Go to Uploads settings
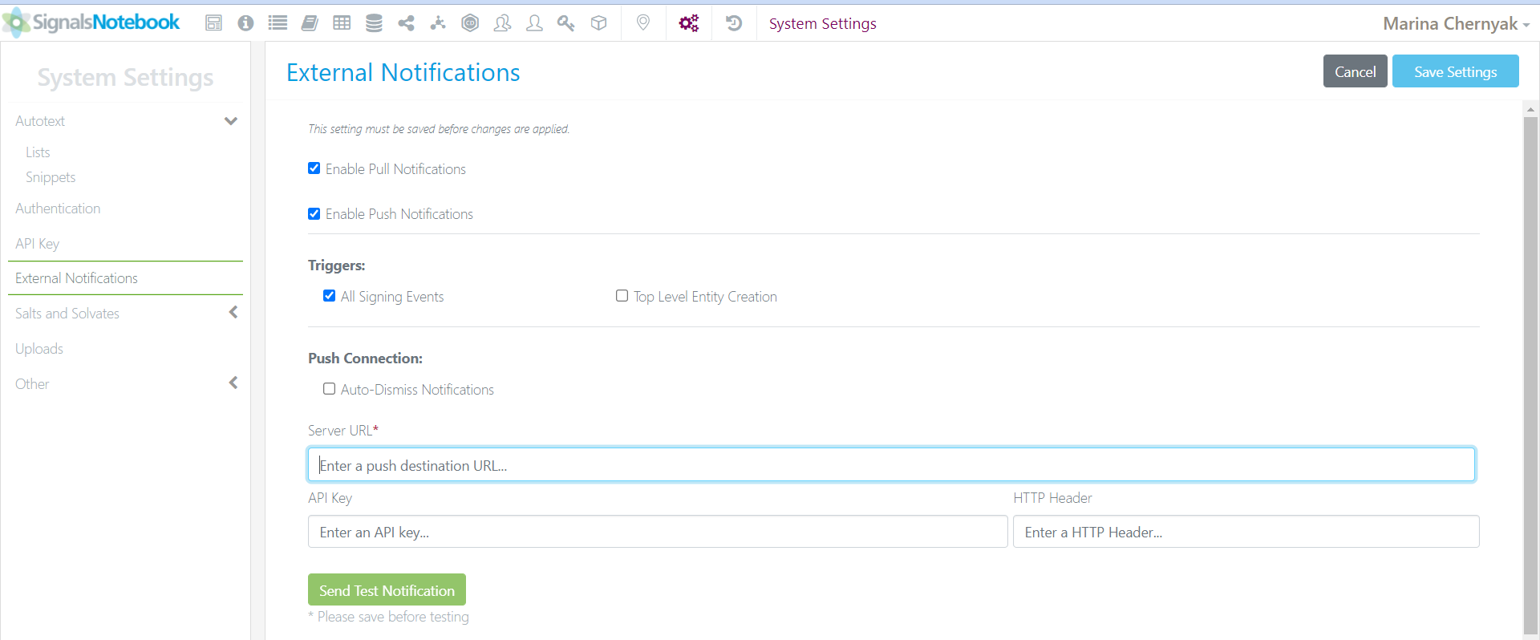 point(39,349)
